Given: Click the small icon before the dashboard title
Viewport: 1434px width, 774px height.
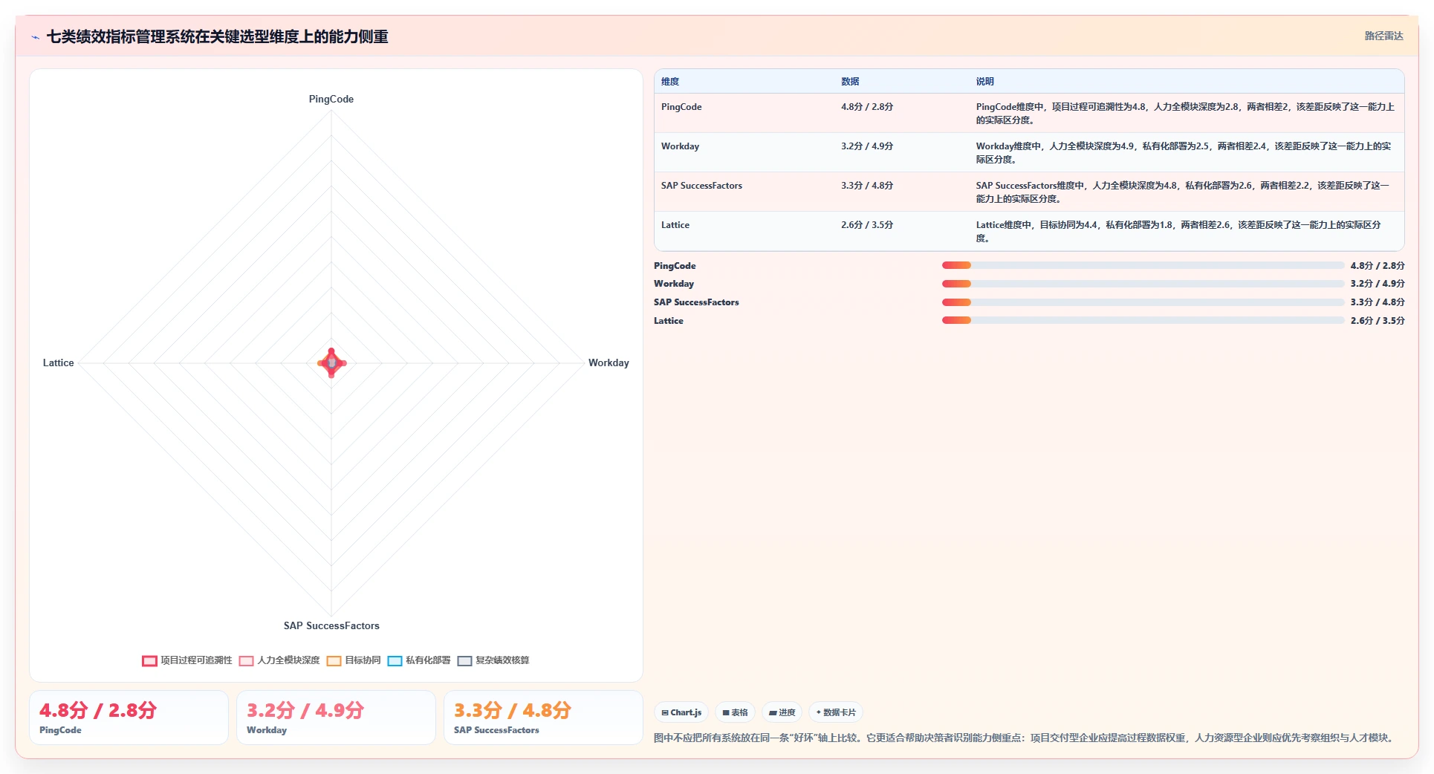Looking at the screenshot, I should click(35, 37).
